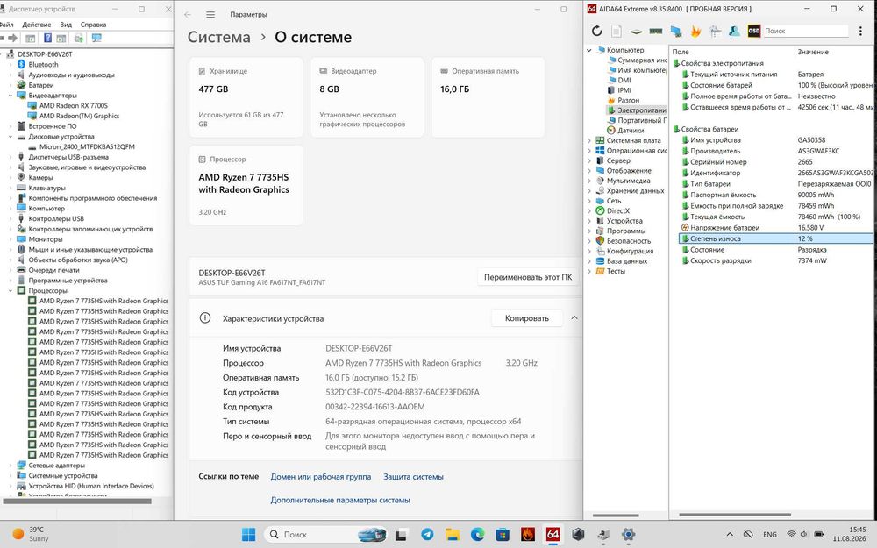Show hidden system tray icons
The height and width of the screenshot is (548, 877).
pos(730,535)
